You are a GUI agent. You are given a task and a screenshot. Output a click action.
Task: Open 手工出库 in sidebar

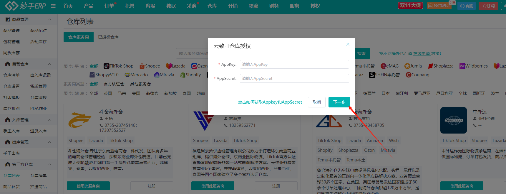[11, 153]
